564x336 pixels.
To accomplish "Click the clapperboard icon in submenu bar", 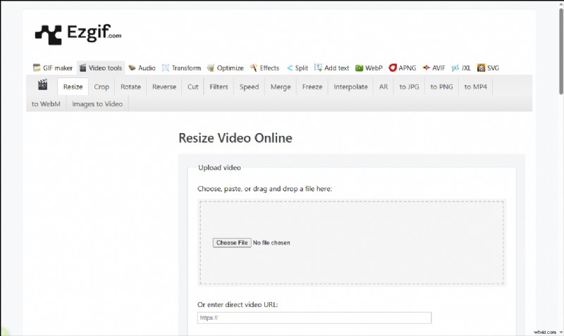I will coord(43,85).
